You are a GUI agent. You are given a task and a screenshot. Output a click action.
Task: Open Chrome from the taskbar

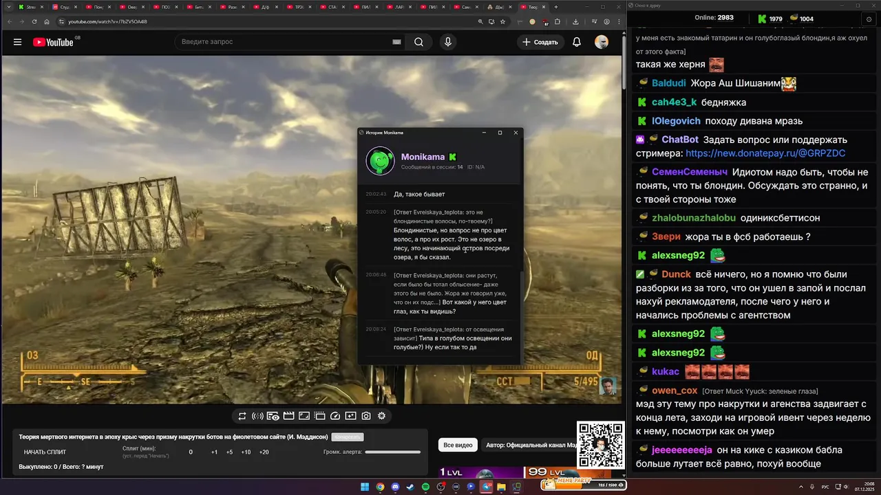click(380, 487)
